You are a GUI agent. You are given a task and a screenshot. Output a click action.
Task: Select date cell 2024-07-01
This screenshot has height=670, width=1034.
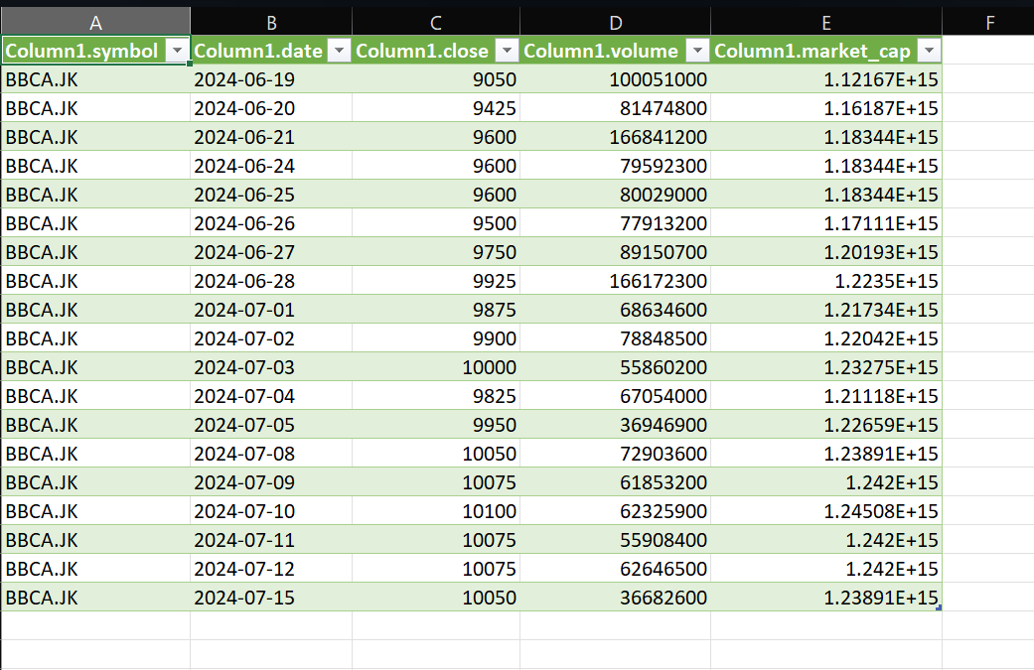point(271,310)
